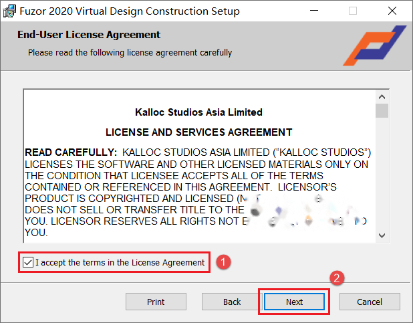Click the Fuzor logo in header

[x=374, y=45]
